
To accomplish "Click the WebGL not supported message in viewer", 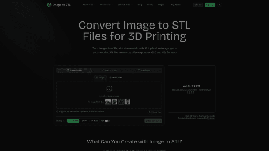I will (192, 89).
